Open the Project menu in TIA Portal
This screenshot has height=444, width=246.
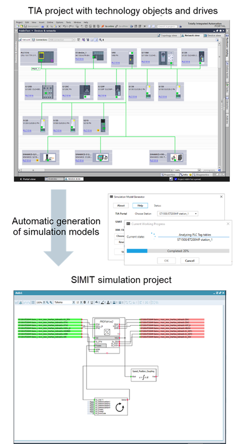[19, 22]
